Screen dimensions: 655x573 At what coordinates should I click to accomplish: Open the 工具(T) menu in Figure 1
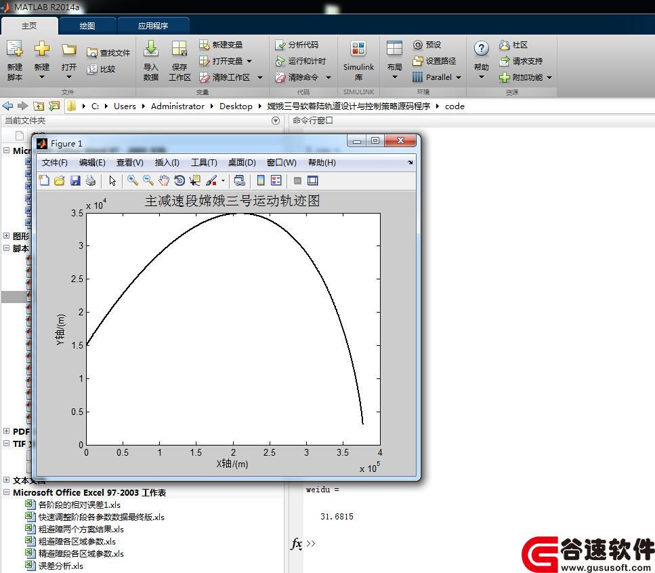pos(204,162)
